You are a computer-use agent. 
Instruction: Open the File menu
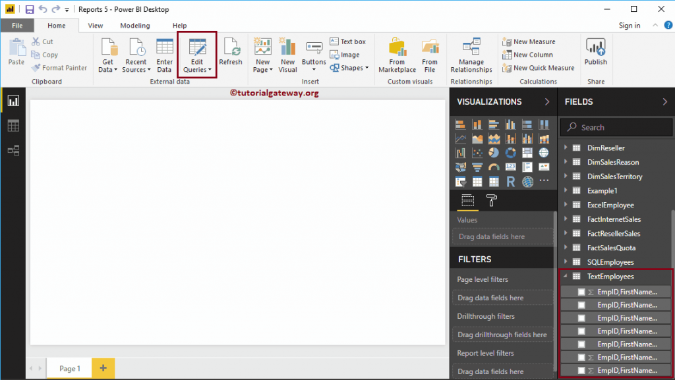click(x=17, y=25)
